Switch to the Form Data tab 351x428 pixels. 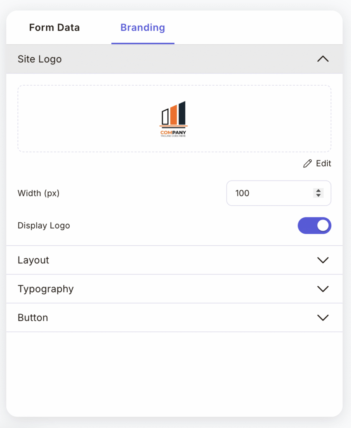click(54, 28)
